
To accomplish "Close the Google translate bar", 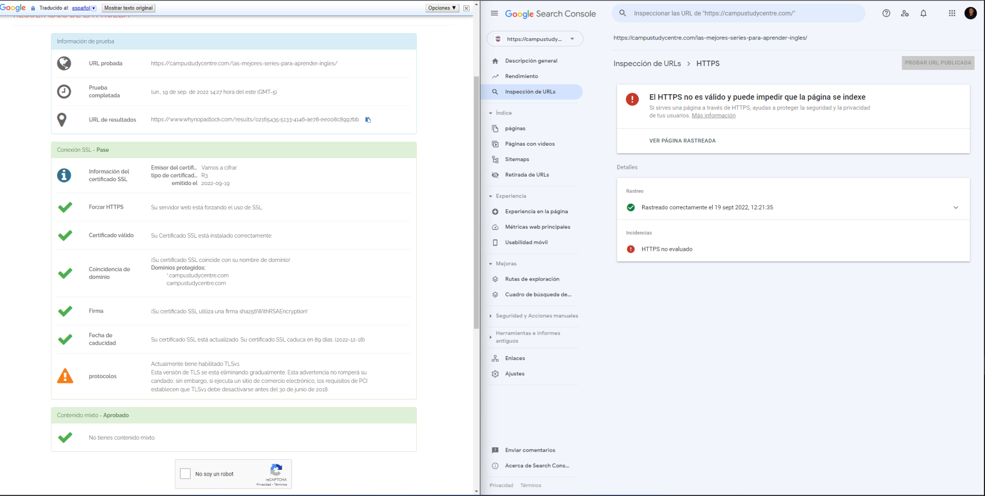I will coord(466,8).
